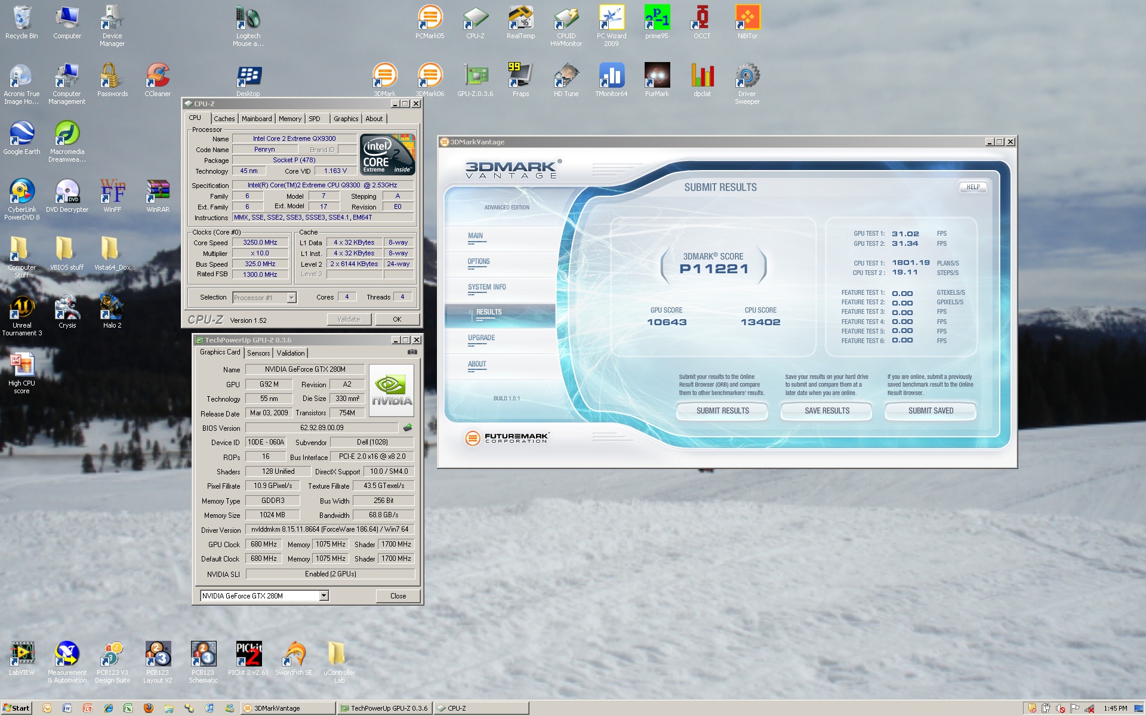Open CPU-Z Memory tab
Image resolution: width=1146 pixels, height=716 pixels.
point(290,119)
